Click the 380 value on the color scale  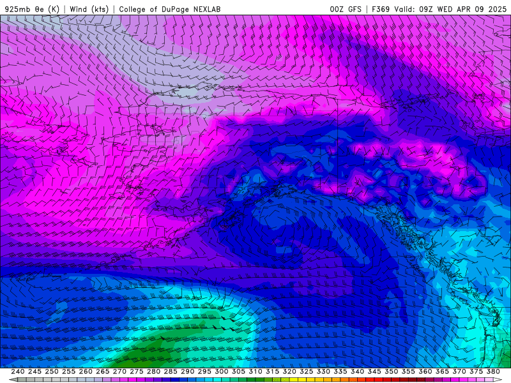(x=493, y=372)
